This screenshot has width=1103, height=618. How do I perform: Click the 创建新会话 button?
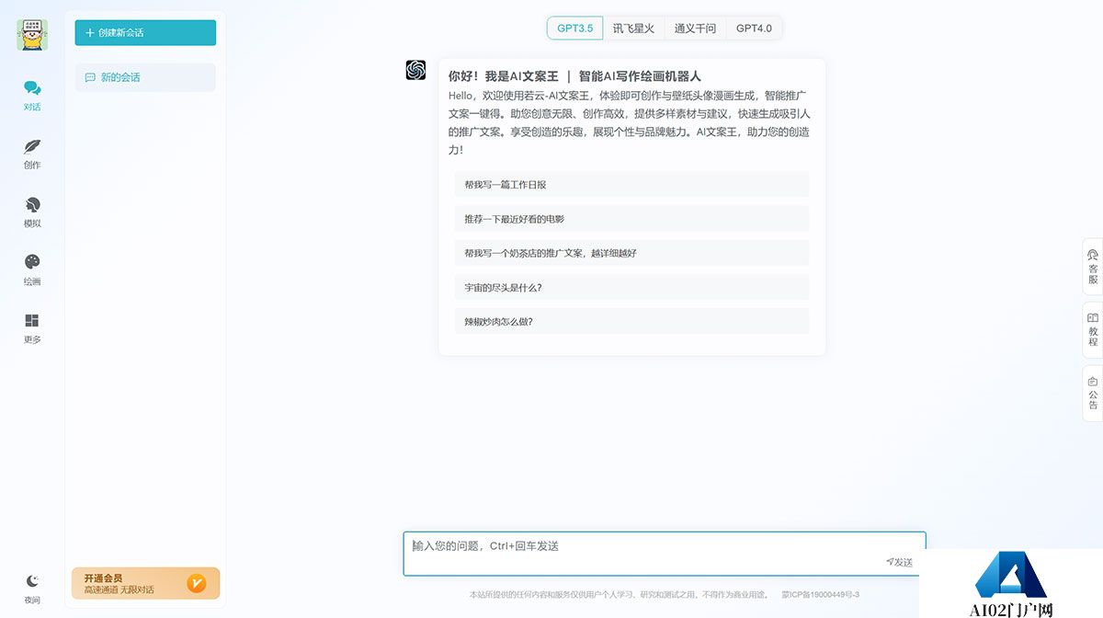(145, 32)
